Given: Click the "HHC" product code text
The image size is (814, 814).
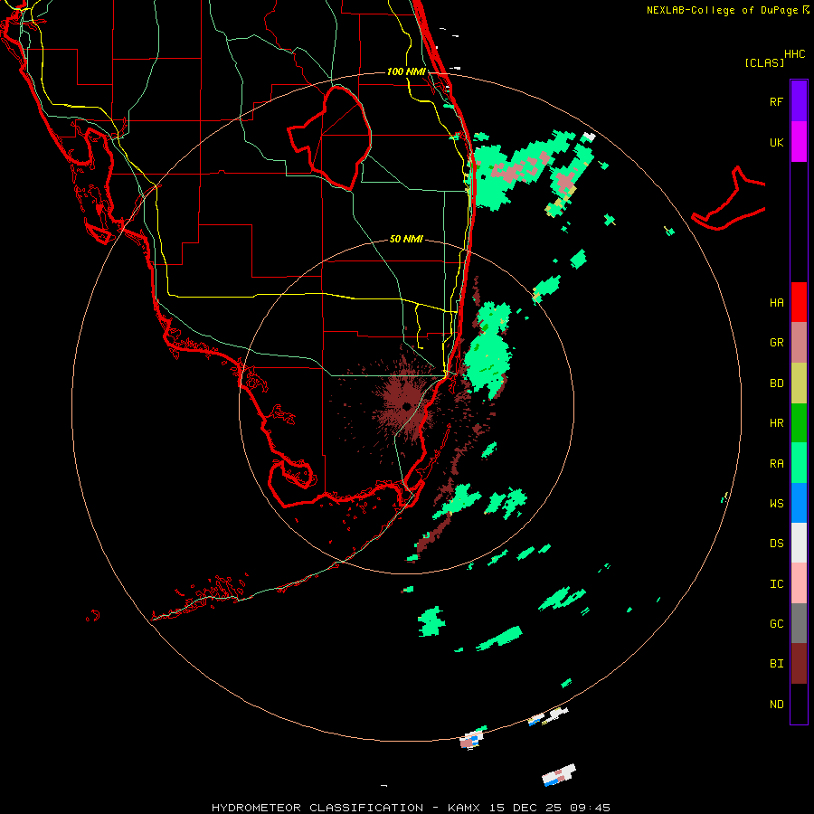Looking at the screenshot, I should click(x=795, y=54).
